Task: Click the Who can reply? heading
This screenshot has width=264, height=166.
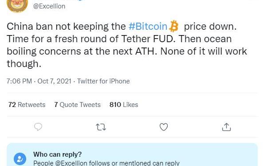Action: coord(57,154)
